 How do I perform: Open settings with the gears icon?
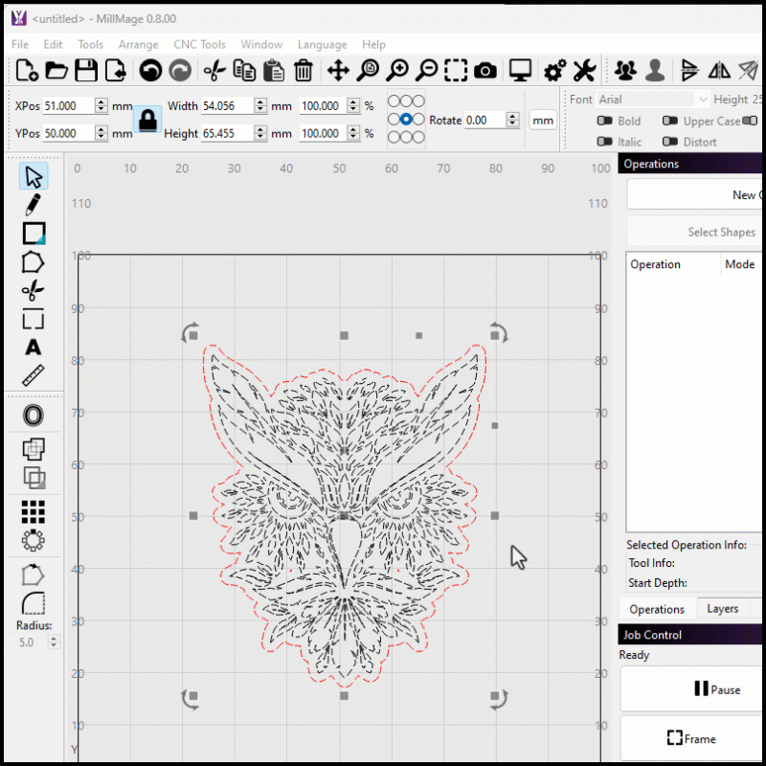tap(554, 70)
